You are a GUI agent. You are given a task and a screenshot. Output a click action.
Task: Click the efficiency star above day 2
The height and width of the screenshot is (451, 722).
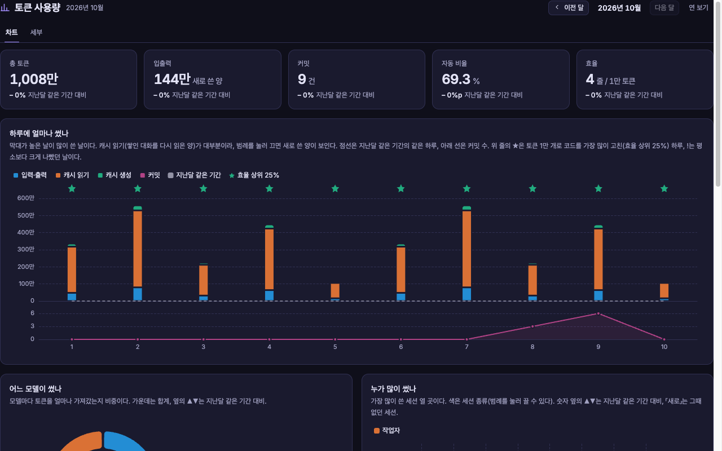pos(138,188)
